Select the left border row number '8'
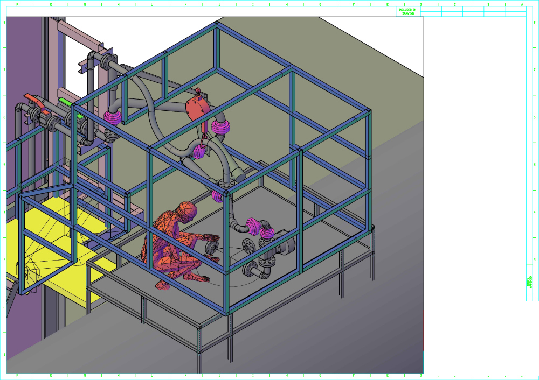The width and height of the screenshot is (539, 380). pos(4,23)
